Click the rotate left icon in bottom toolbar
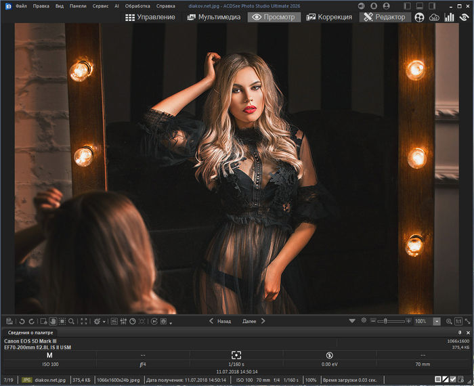The image size is (474, 386). [21, 321]
